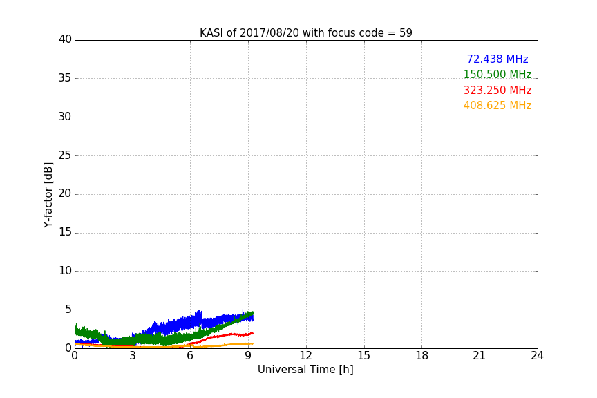This screenshot has width=597, height=398.
Task: Click the x-axis tick label '18'
Action: tap(422, 356)
